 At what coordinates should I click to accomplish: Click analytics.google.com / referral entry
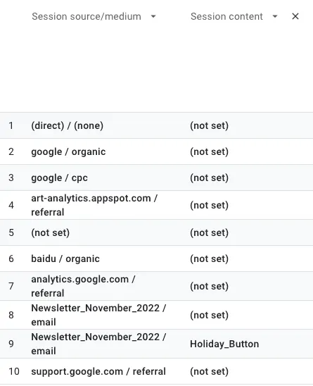pos(83,286)
